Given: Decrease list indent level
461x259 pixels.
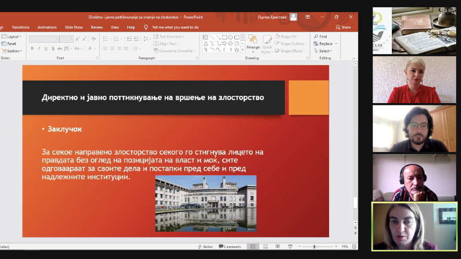Looking at the screenshot, I should (x=129, y=39).
